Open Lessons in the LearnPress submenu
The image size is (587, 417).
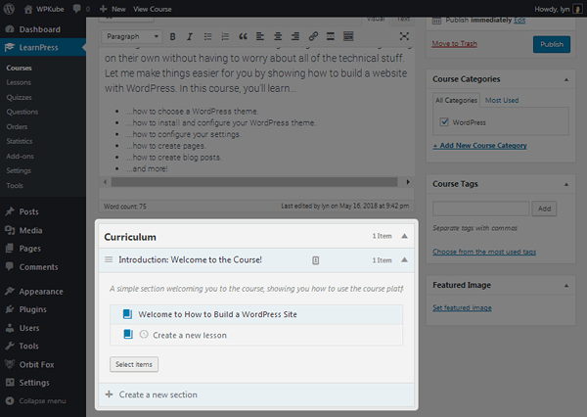tap(20, 84)
